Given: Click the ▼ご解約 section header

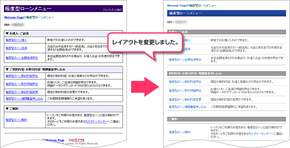Looking at the screenshot, I should coord(63,109).
